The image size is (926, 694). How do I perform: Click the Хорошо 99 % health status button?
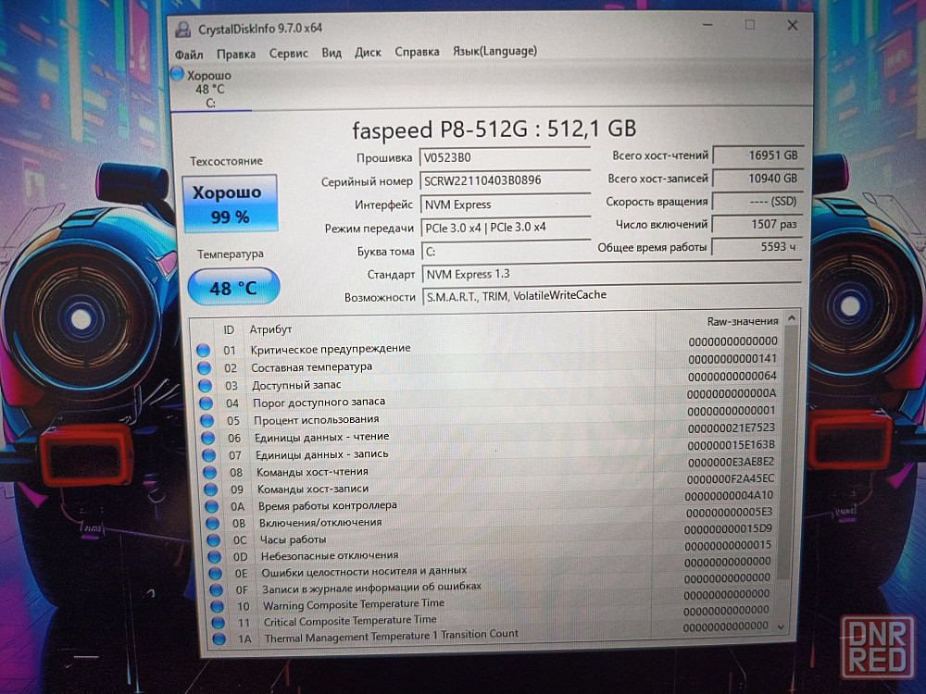(x=230, y=204)
